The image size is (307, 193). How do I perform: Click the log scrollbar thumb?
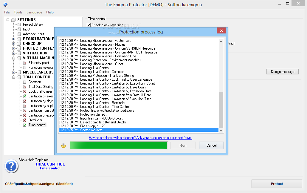pyautogui.click(x=221, y=110)
